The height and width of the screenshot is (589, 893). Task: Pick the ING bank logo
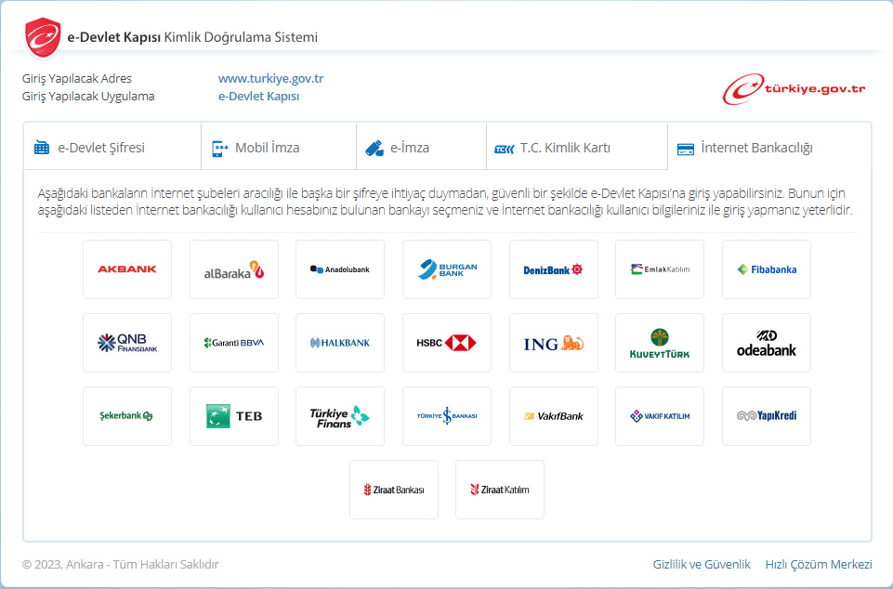(553, 343)
